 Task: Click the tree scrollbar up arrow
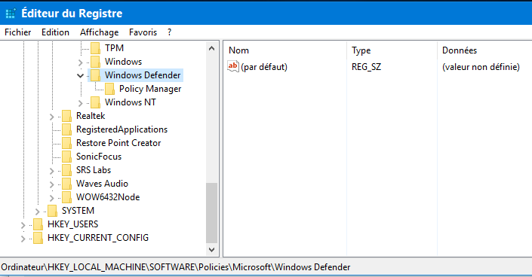pyautogui.click(x=212, y=48)
